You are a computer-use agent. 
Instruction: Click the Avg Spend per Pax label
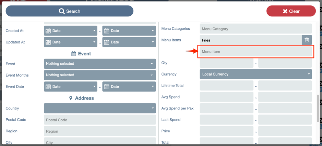tap(177, 108)
